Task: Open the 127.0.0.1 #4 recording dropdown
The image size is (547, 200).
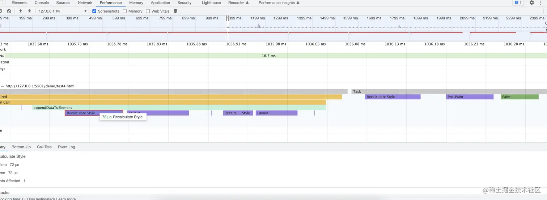Action: click(63, 11)
